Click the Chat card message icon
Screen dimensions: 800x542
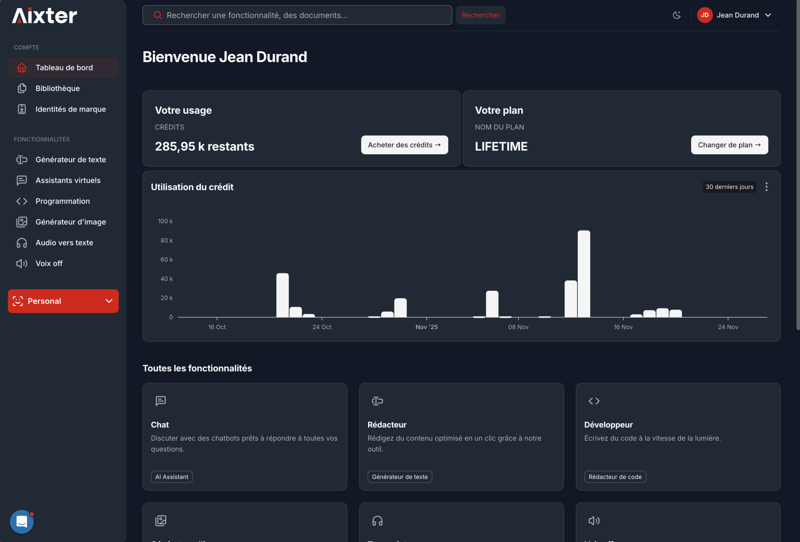coord(160,401)
